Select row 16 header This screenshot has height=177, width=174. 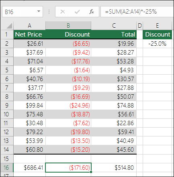(7, 167)
